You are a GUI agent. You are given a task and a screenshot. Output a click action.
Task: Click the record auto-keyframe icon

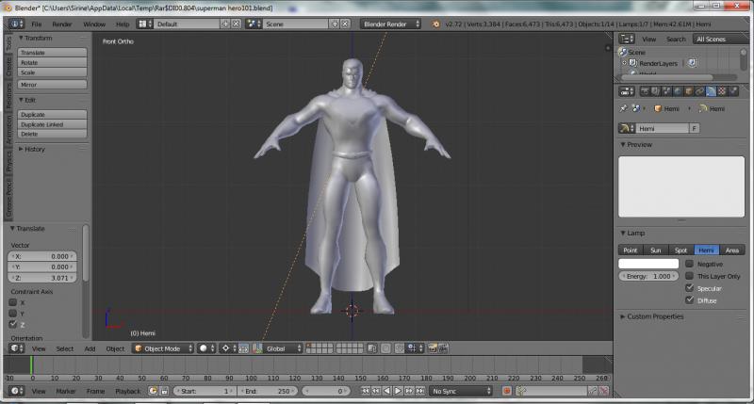[506, 391]
